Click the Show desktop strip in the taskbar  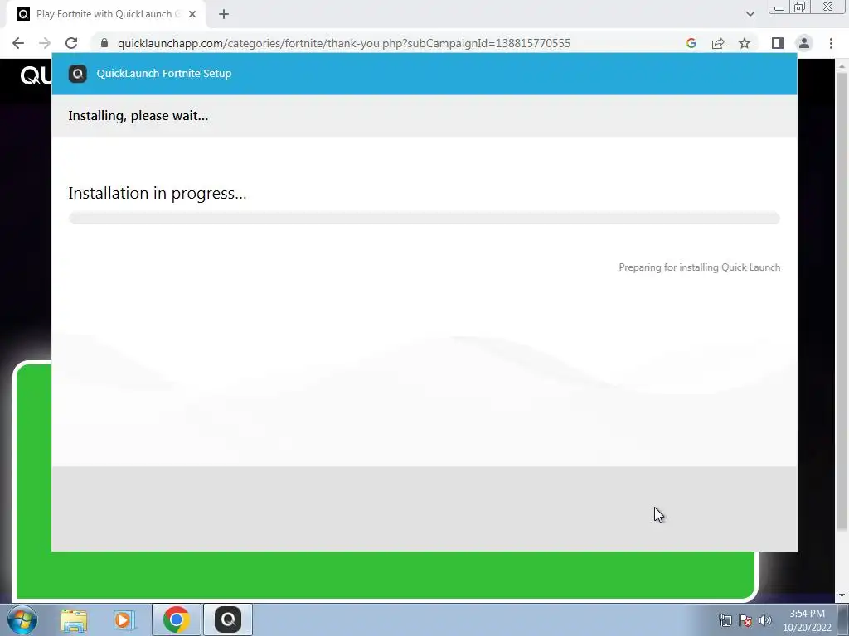(x=844, y=619)
